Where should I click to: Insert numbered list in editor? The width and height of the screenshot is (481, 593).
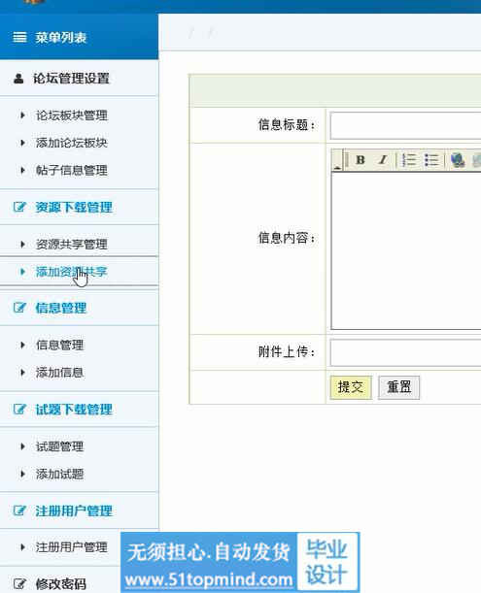pyautogui.click(x=409, y=160)
